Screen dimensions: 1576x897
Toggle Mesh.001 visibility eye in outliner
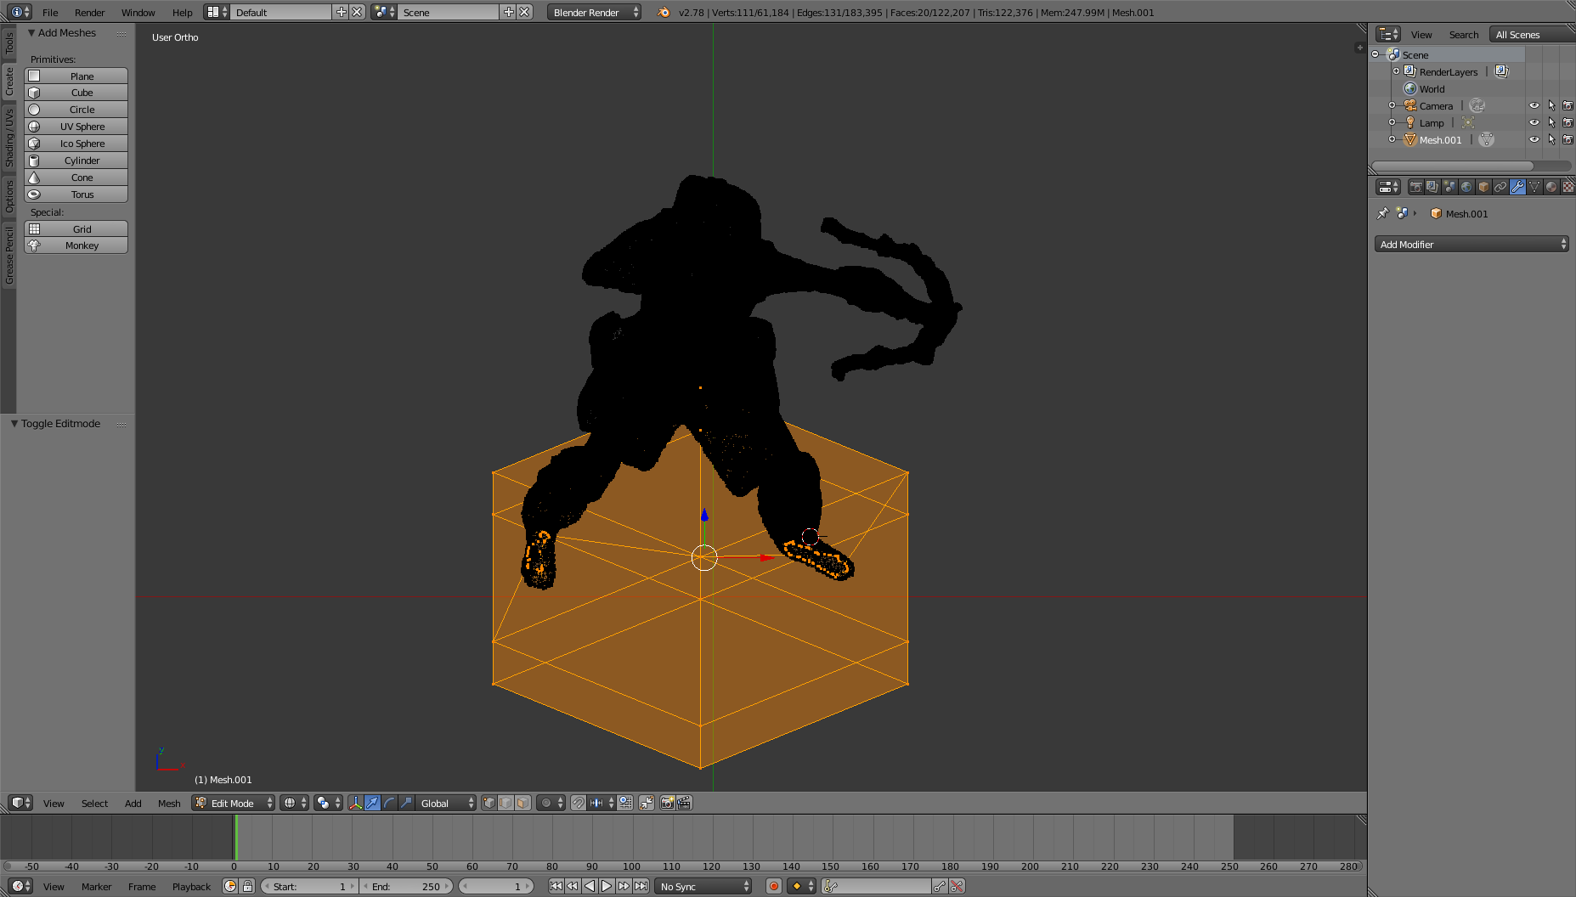click(1534, 139)
